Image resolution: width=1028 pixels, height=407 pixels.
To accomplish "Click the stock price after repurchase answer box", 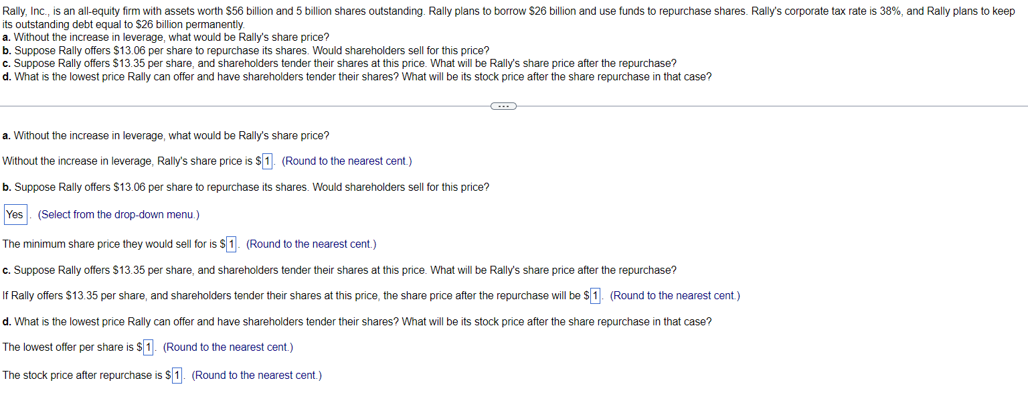I will (x=177, y=376).
